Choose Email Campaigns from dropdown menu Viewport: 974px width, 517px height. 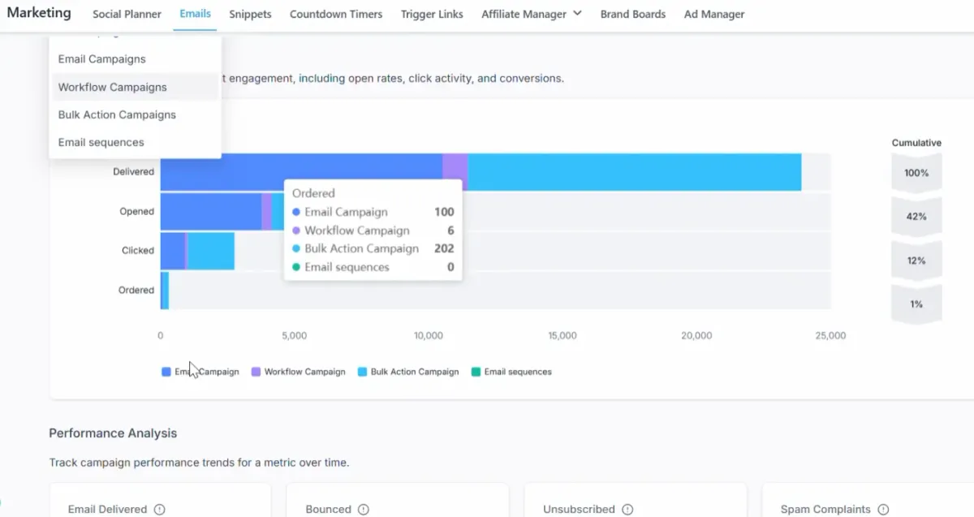tap(135, 59)
